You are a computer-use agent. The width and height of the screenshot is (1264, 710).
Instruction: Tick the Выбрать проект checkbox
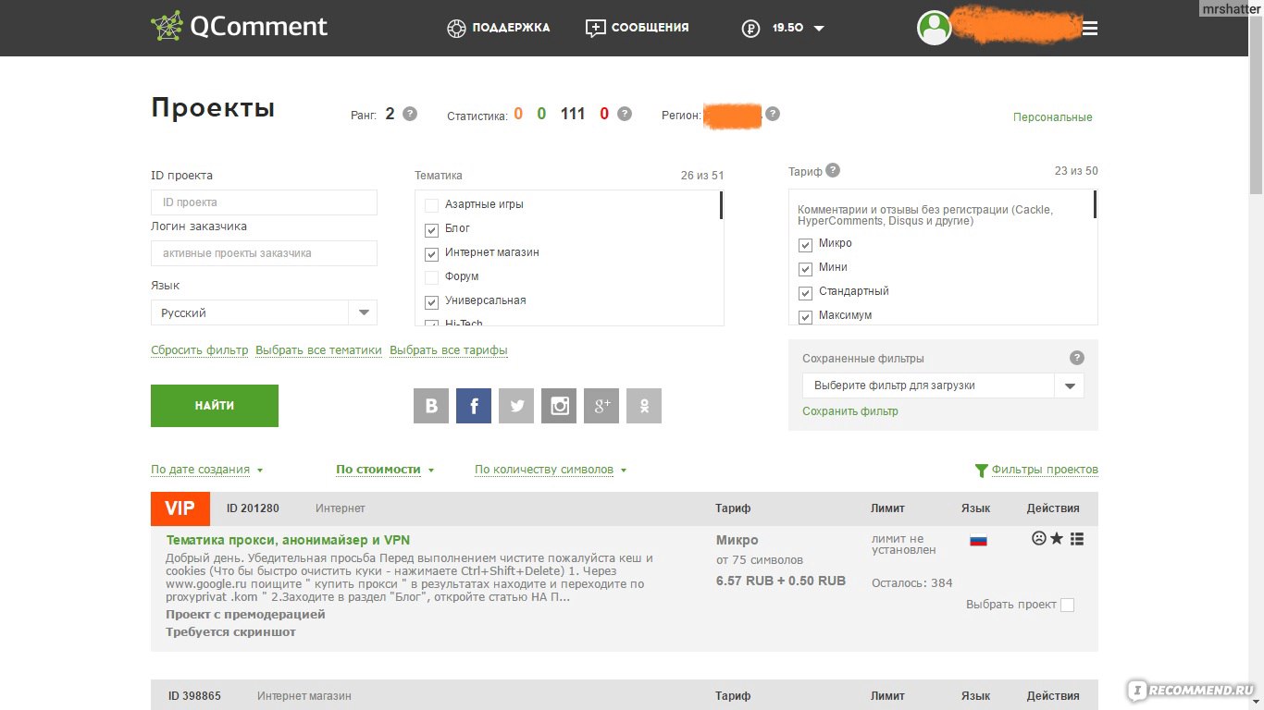click(x=1067, y=605)
